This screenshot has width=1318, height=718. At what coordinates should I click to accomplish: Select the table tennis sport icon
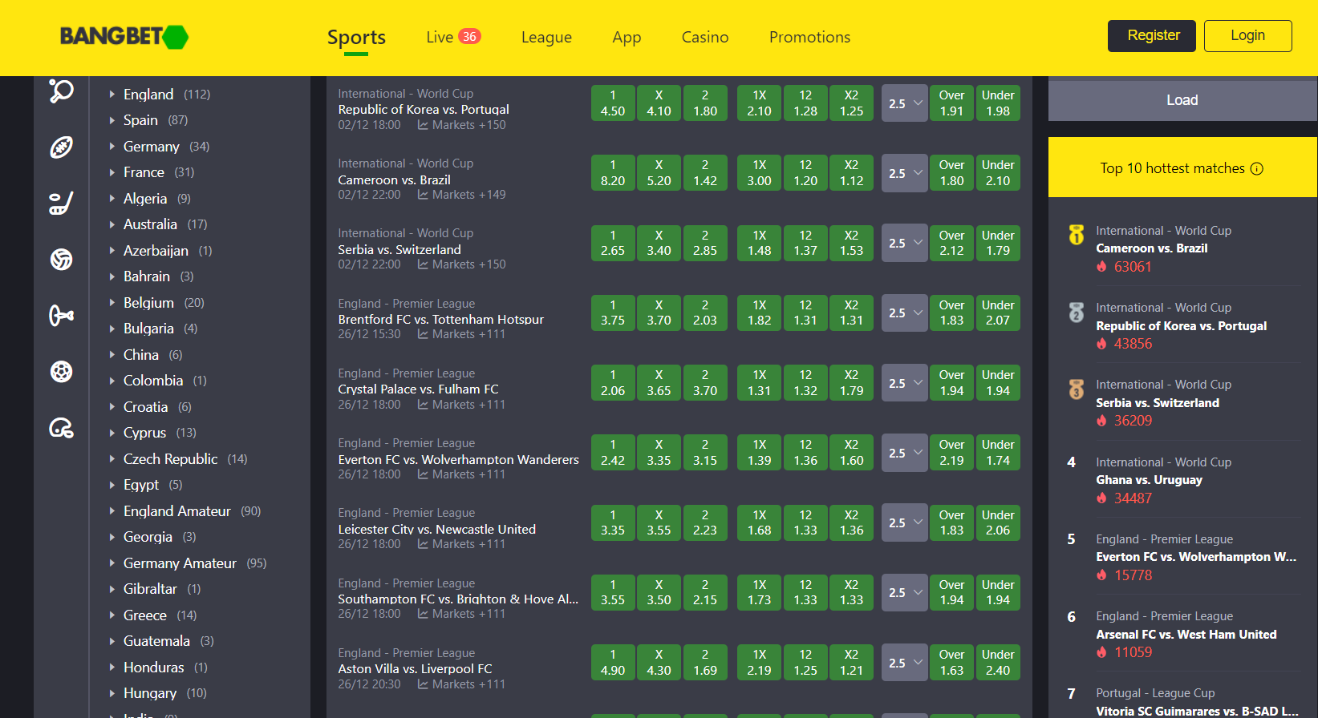[61, 91]
